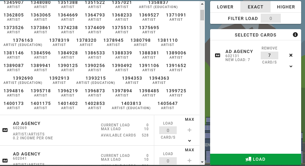Switch to the LOWER filter tab
This screenshot has width=305, height=166.
pyautogui.click(x=225, y=7)
